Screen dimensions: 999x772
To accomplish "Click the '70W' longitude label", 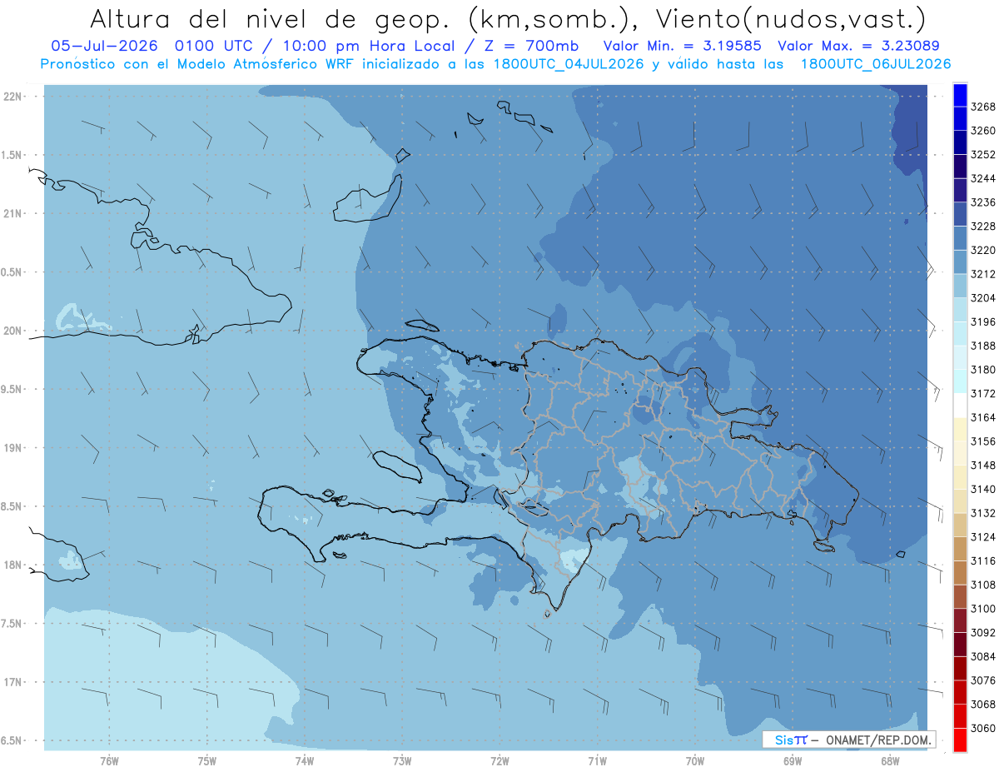I will pos(695,760).
